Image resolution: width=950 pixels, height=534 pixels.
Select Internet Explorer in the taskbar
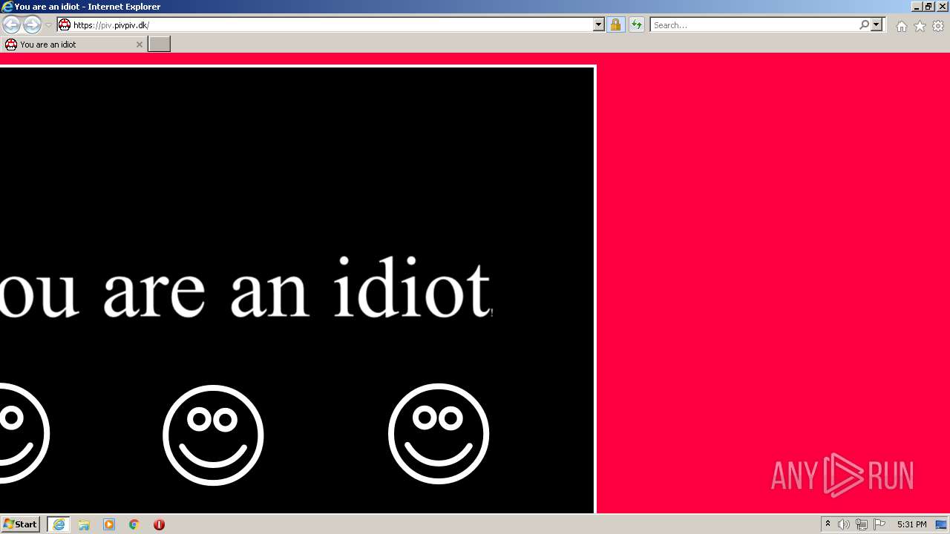click(58, 524)
